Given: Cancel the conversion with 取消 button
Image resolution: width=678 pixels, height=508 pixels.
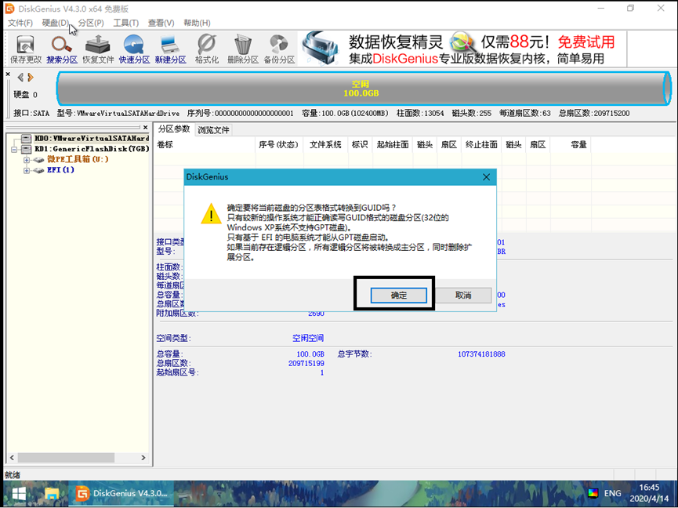Looking at the screenshot, I should pyautogui.click(x=463, y=296).
